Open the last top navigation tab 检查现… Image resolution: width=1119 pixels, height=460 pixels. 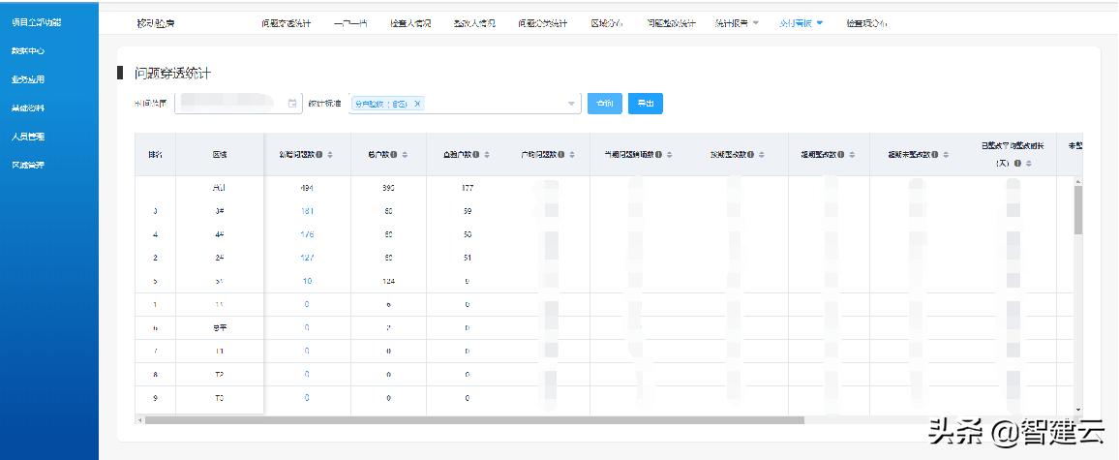click(x=866, y=23)
